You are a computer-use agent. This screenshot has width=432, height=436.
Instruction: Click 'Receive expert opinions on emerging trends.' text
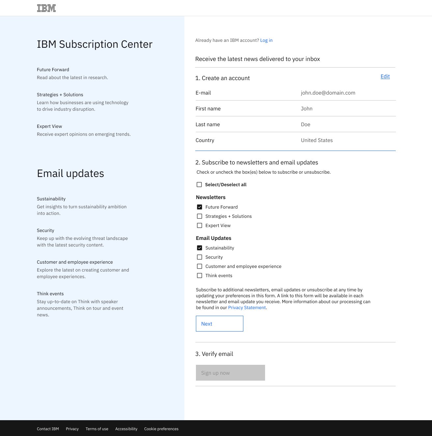tap(84, 134)
